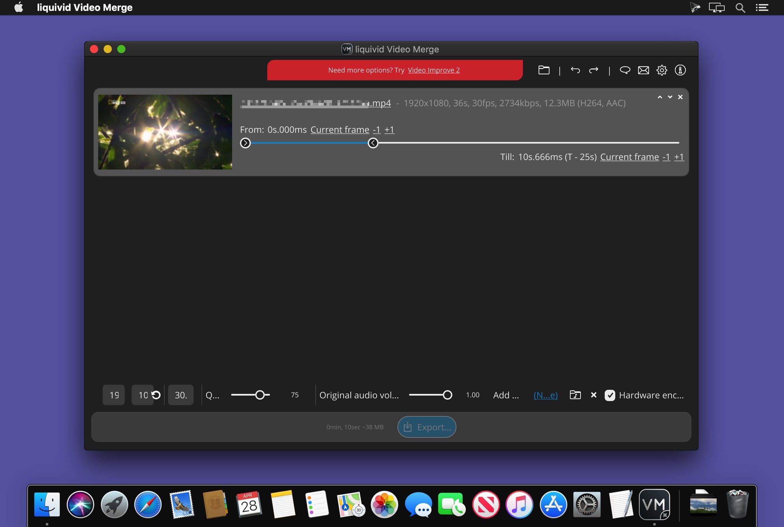Viewport: 784px width, 527px height.
Task: Click the envelope contact icon
Action: 643,70
